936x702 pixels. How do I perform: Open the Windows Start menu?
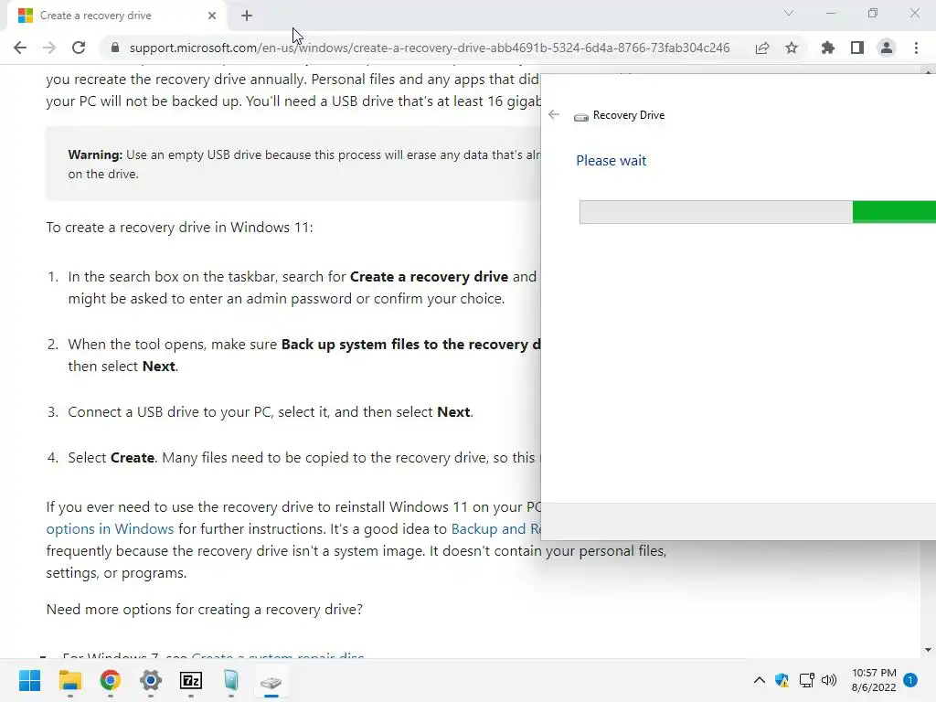coord(29,680)
